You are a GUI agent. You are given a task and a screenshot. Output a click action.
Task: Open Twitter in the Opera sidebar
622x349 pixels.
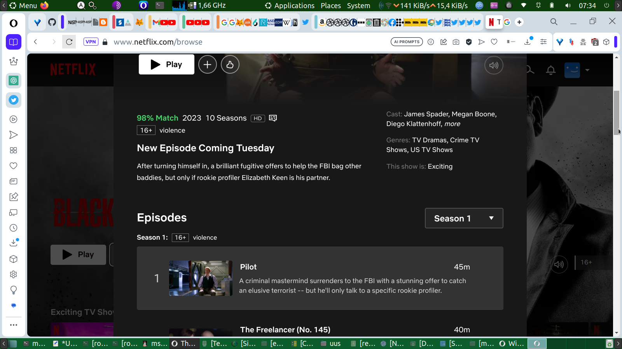[14, 100]
